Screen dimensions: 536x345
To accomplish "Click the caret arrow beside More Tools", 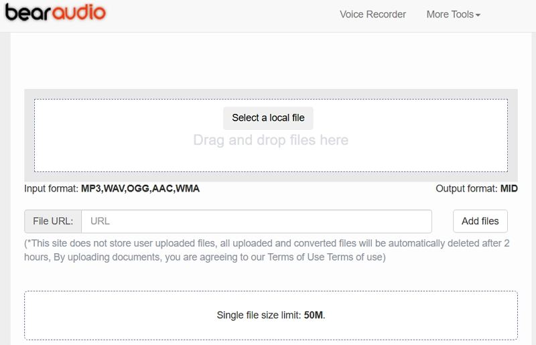I will (x=478, y=15).
